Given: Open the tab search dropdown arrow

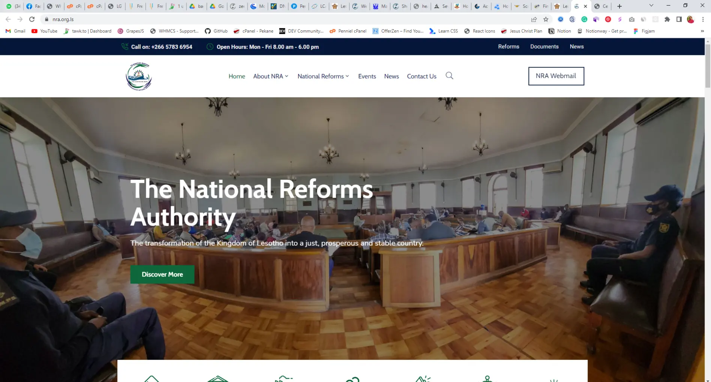Looking at the screenshot, I should point(651,6).
